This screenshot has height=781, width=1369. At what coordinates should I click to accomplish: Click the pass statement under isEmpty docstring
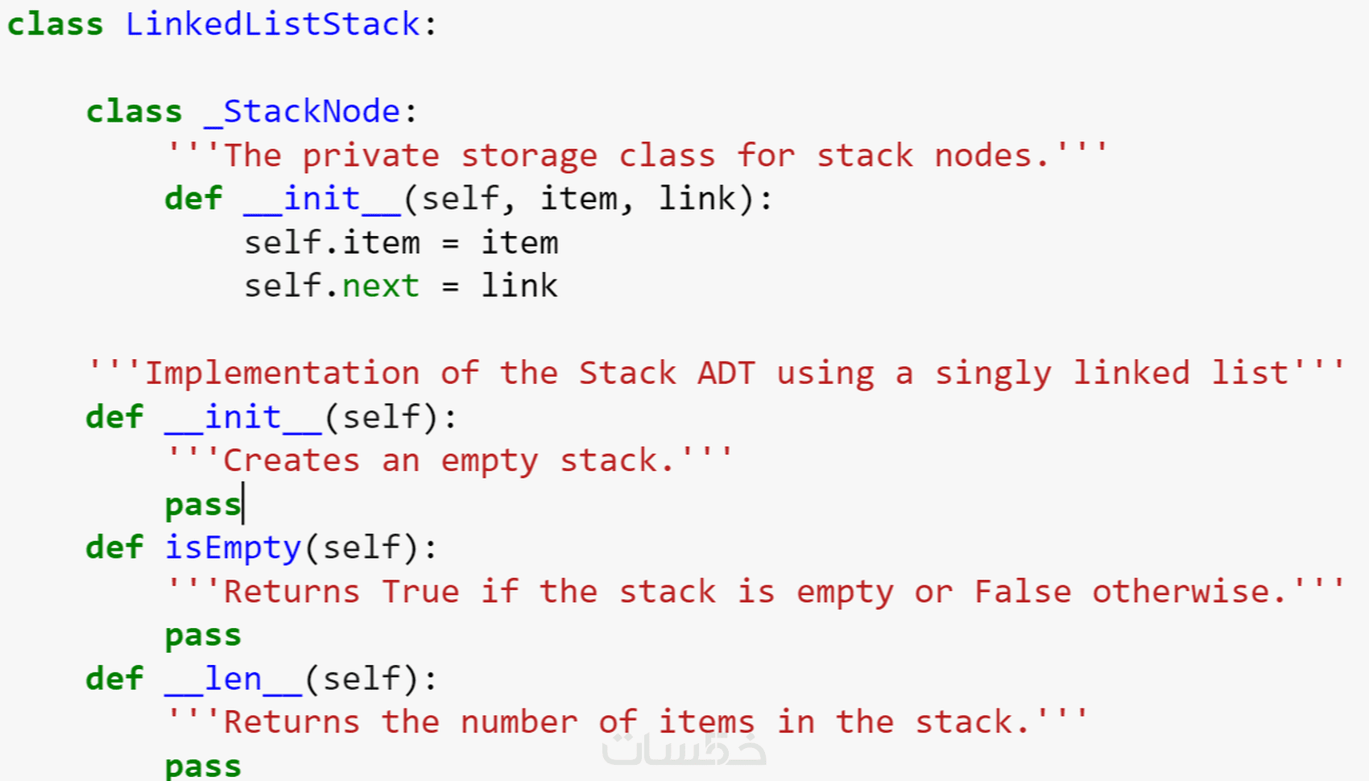pyautogui.click(x=202, y=635)
